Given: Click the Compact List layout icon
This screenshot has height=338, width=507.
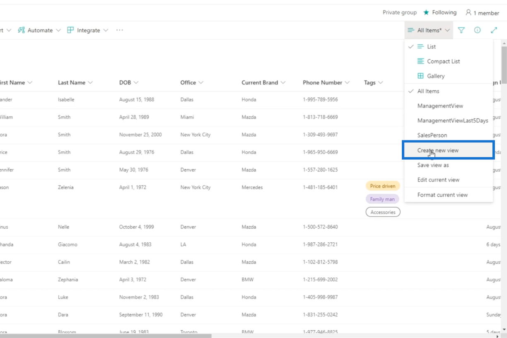Looking at the screenshot, I should [x=420, y=61].
